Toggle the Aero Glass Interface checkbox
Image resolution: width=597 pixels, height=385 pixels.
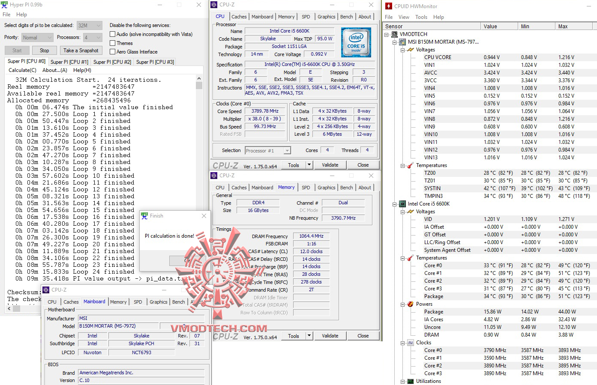(112, 52)
